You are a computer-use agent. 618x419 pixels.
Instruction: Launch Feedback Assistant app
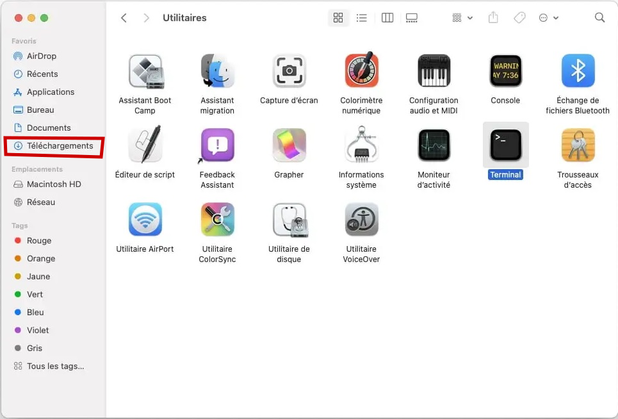point(217,145)
